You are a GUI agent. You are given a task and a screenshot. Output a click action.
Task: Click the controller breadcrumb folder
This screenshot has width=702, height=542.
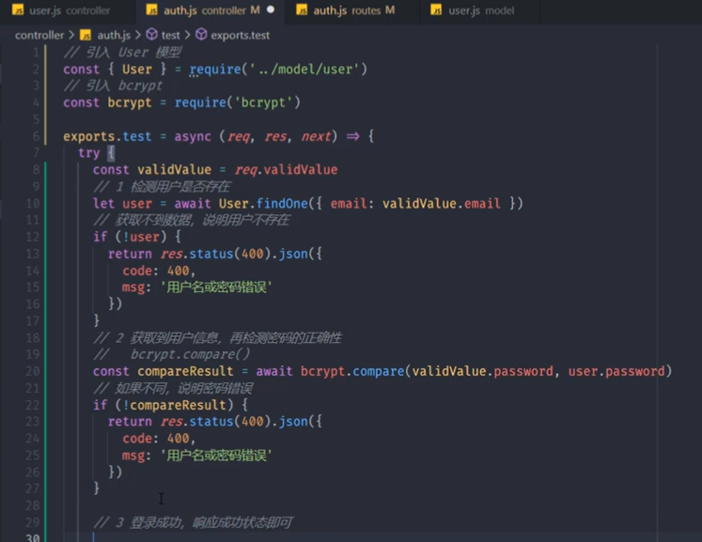pyautogui.click(x=39, y=35)
